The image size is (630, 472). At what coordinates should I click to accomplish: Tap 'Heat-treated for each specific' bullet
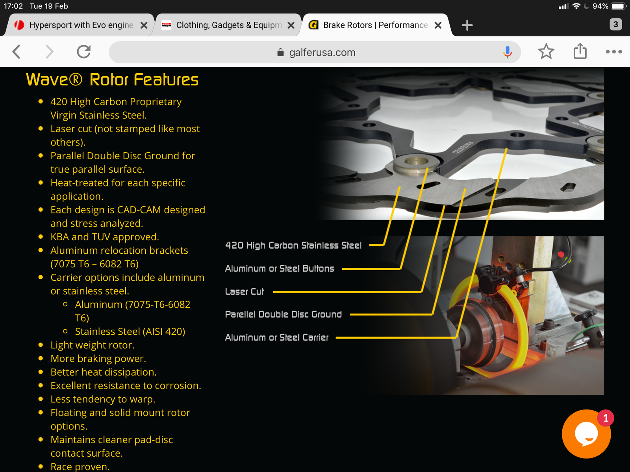coord(118,190)
